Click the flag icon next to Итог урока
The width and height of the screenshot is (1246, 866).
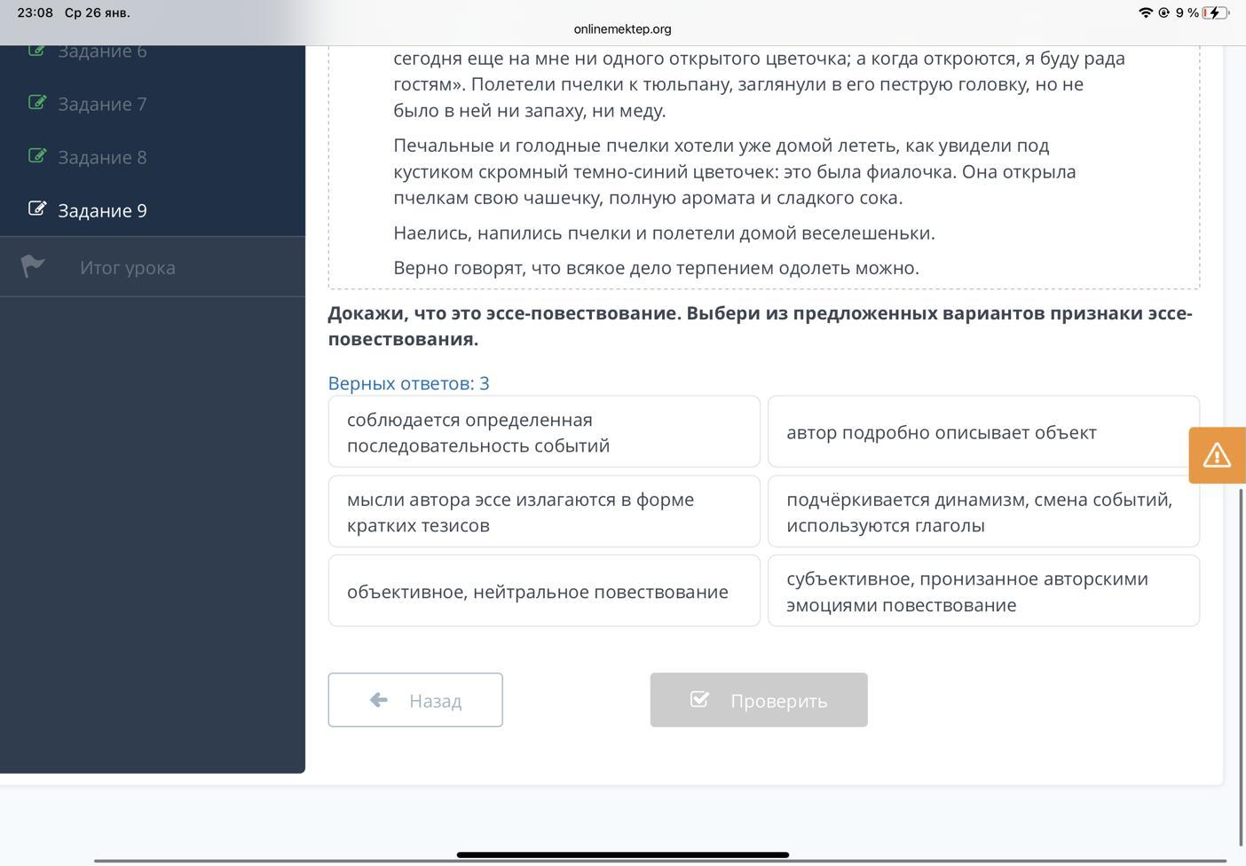(33, 266)
